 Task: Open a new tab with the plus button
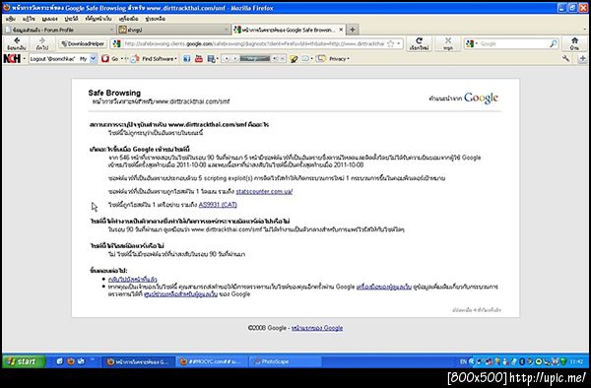tap(353, 30)
